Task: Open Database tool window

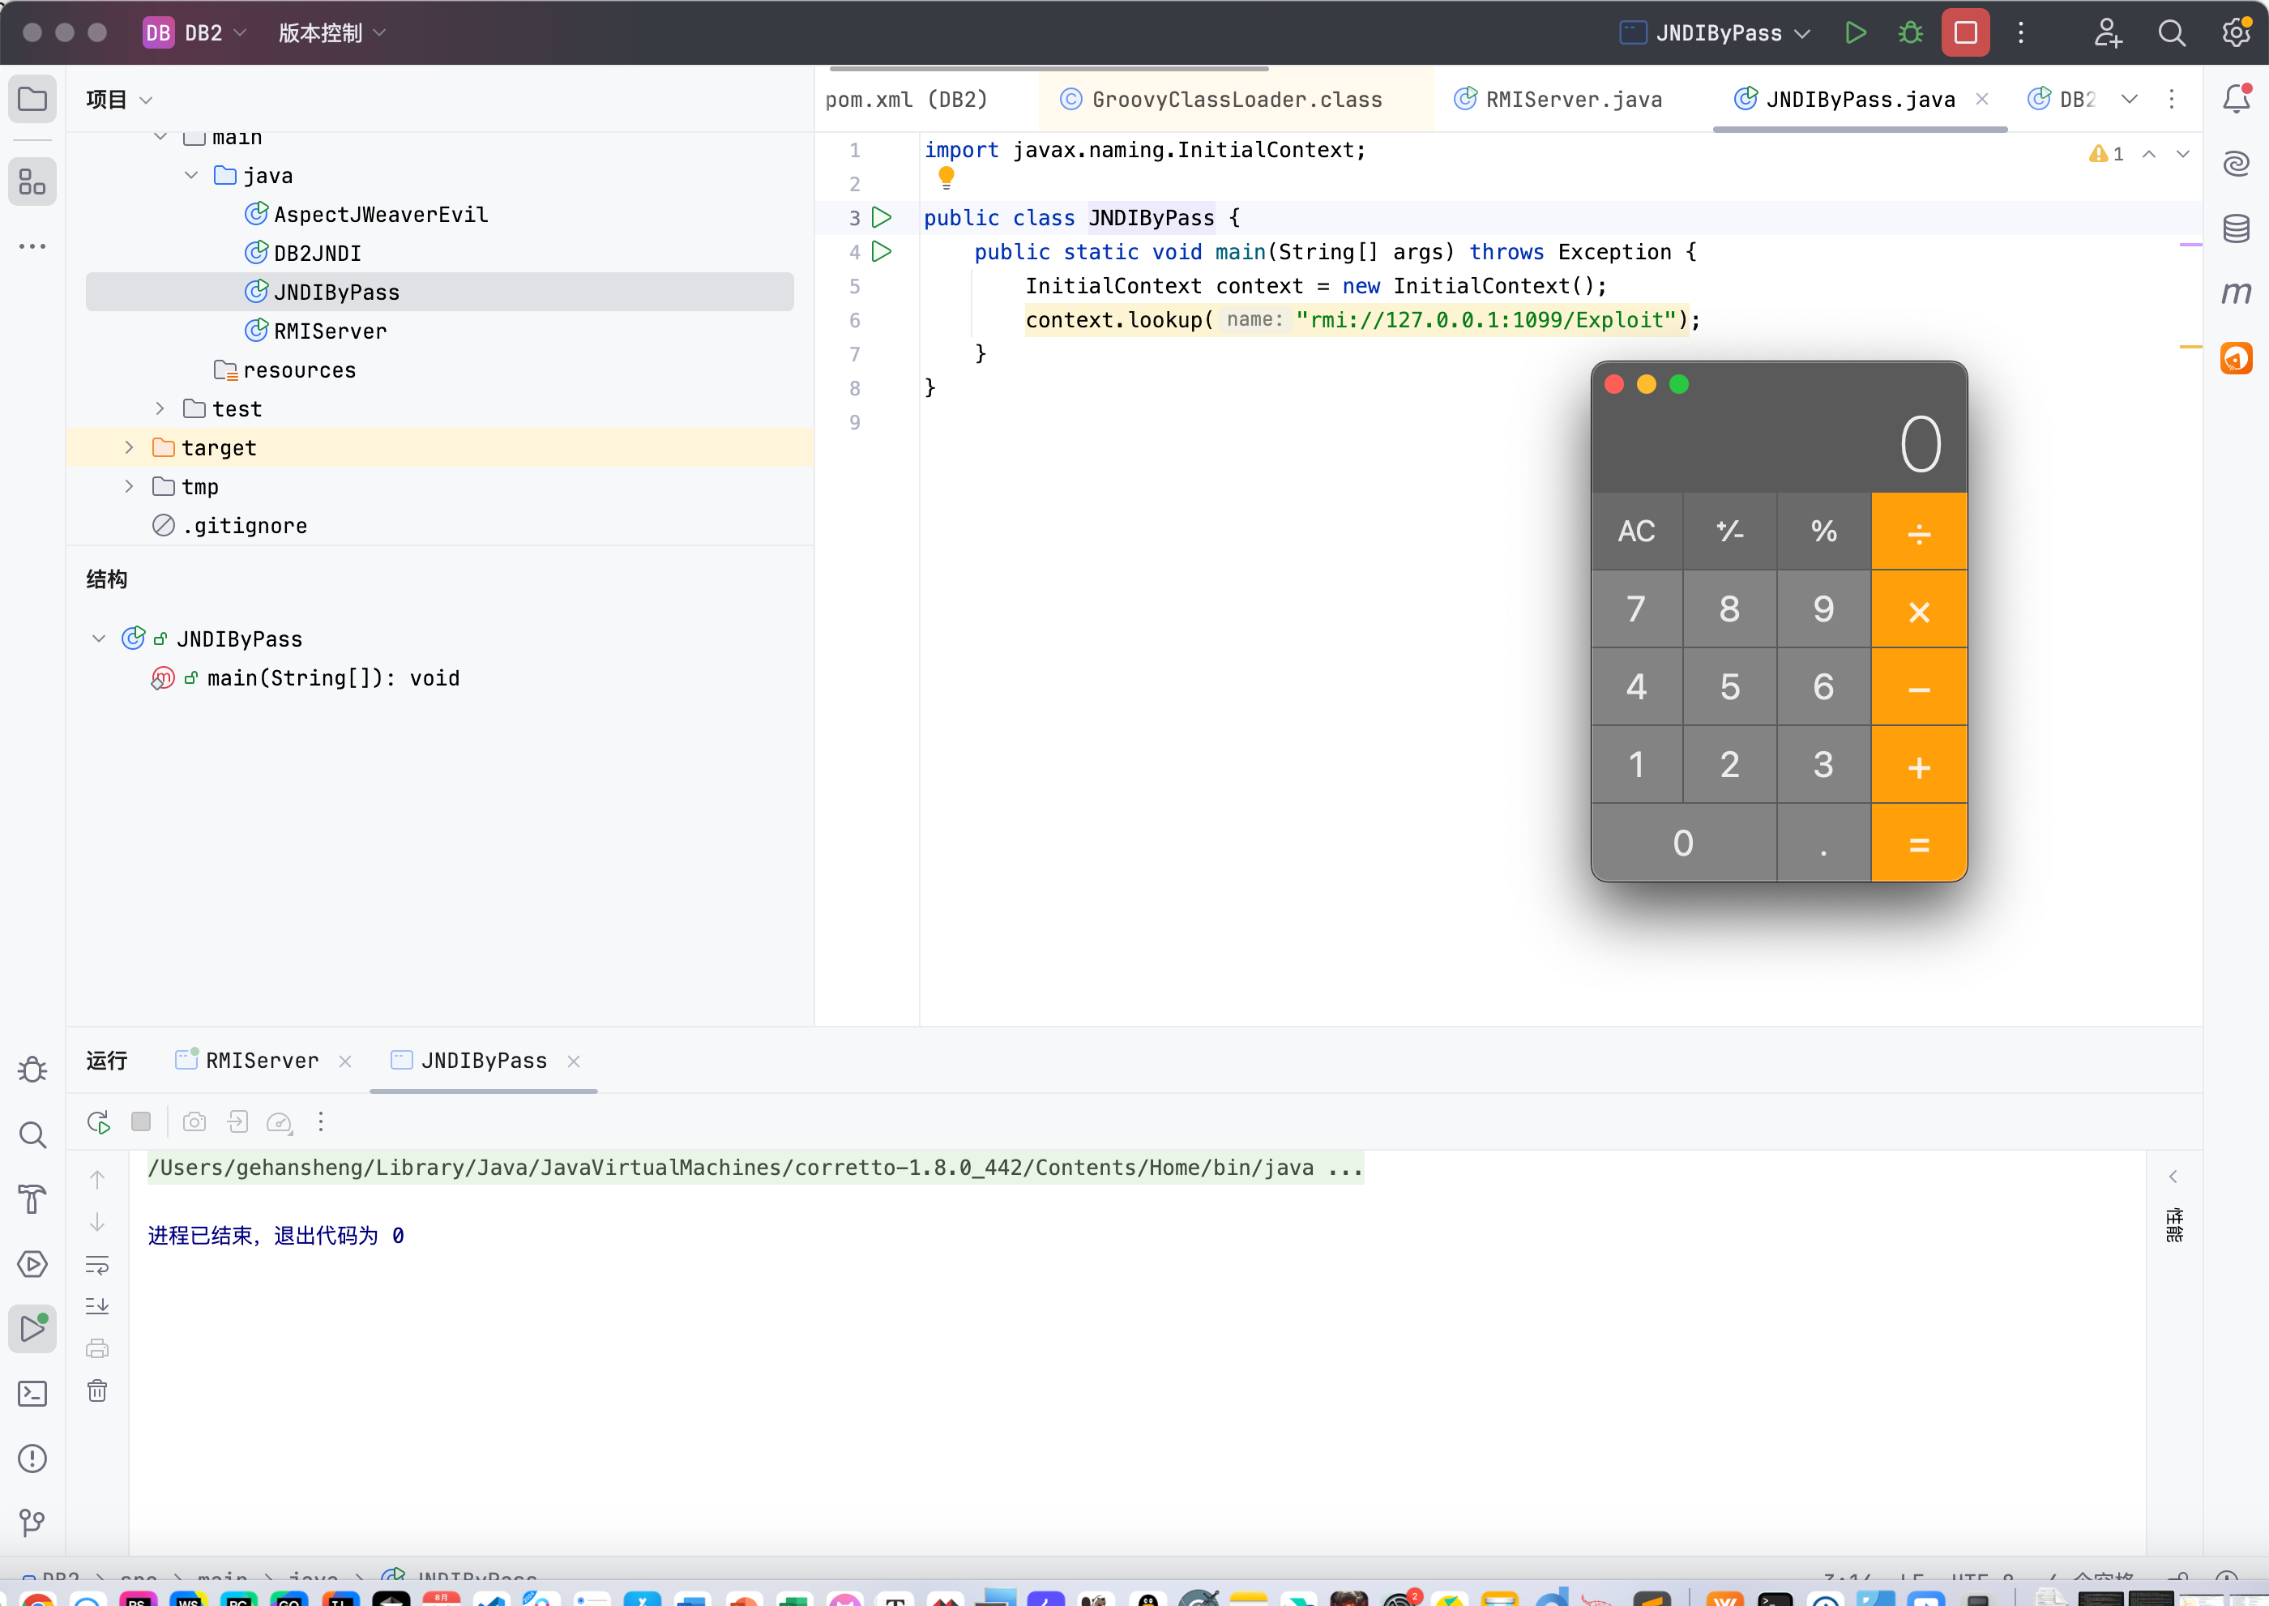Action: (2237, 229)
